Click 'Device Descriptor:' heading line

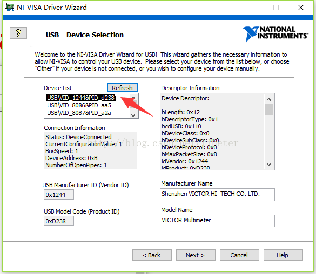point(185,98)
